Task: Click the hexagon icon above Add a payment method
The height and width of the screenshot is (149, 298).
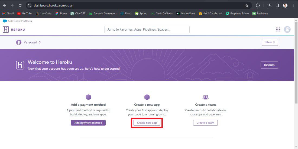Action: tap(88, 97)
